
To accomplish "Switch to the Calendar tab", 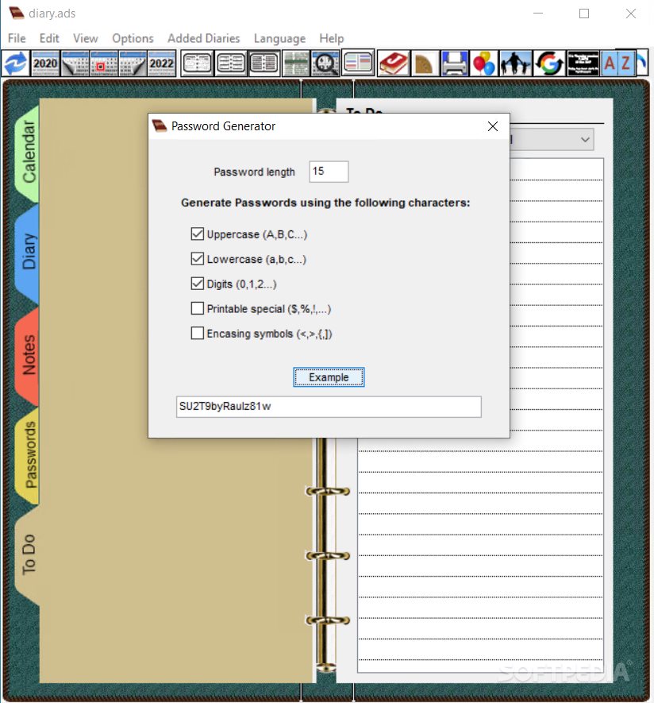I will tap(28, 153).
